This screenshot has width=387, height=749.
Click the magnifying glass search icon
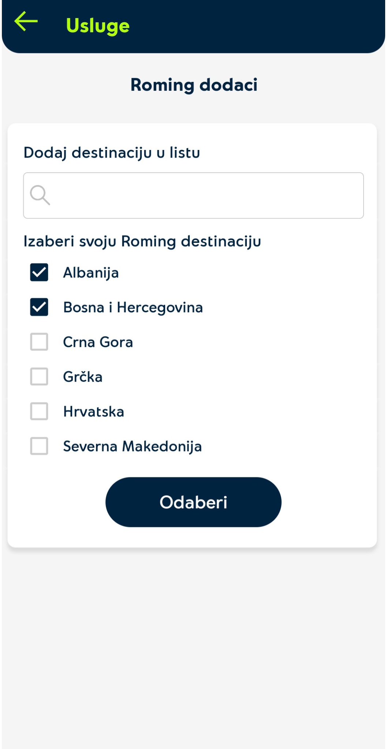[40, 195]
